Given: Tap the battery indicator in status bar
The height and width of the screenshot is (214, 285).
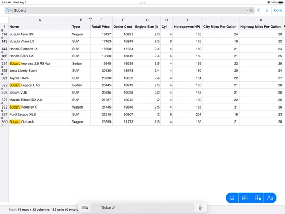Looking at the screenshot, I should tap(281, 2).
